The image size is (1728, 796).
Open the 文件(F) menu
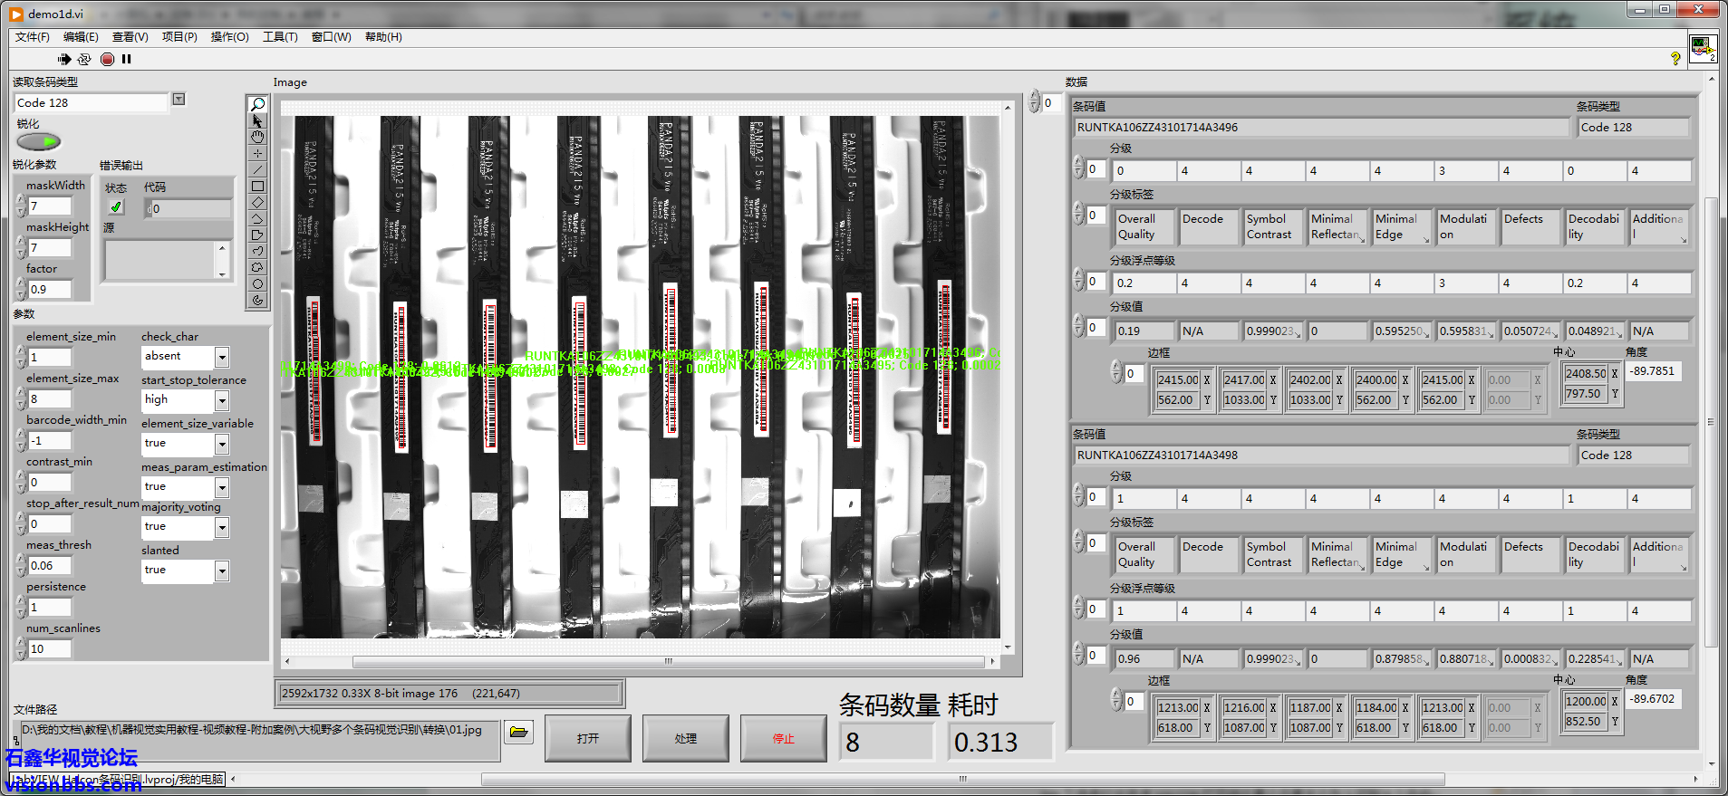pyautogui.click(x=33, y=37)
